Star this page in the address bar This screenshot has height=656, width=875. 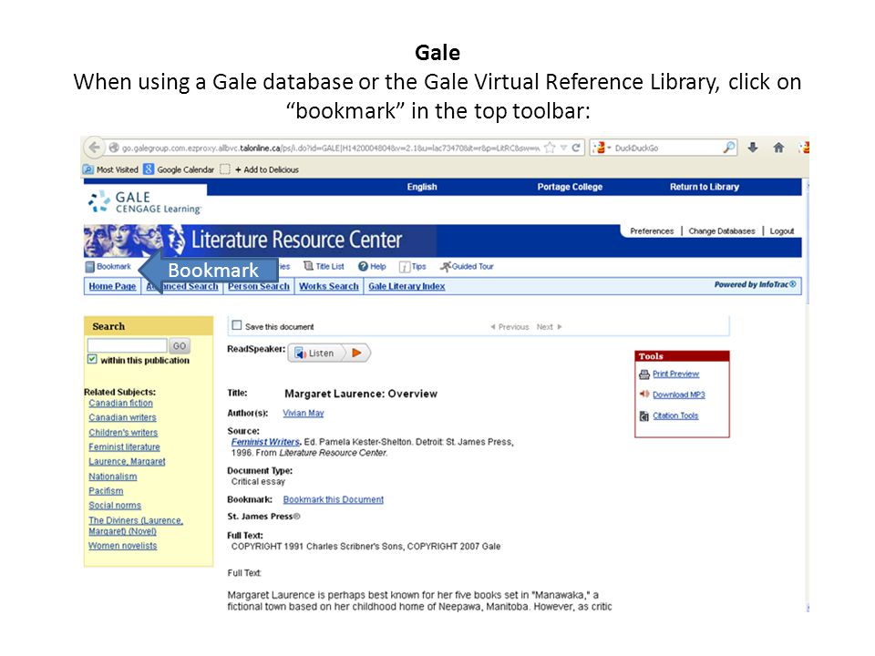pyautogui.click(x=550, y=148)
